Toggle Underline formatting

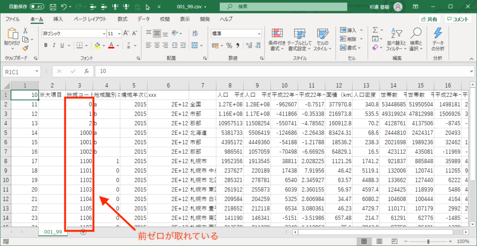tap(62, 45)
